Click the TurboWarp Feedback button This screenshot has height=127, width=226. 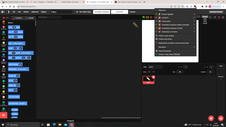[x=102, y=12]
